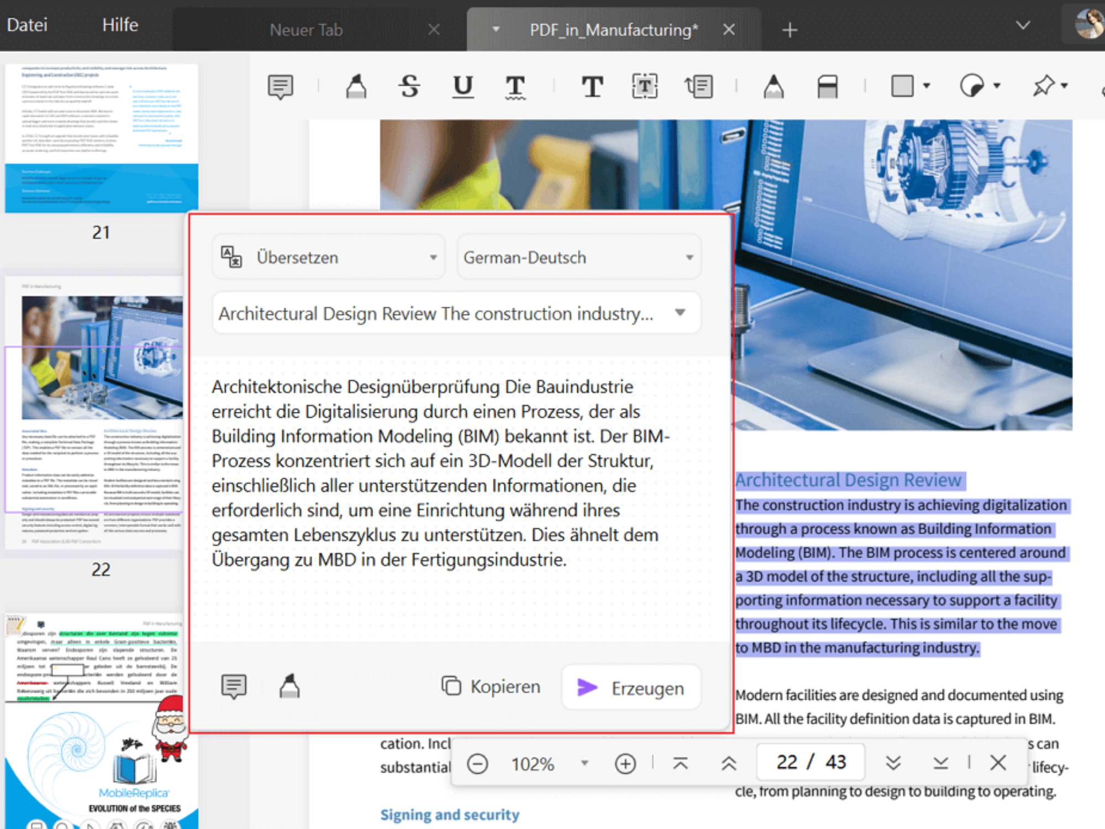Select the highlighter tool in toolbar
Image resolution: width=1105 pixels, height=829 pixels.
click(356, 86)
